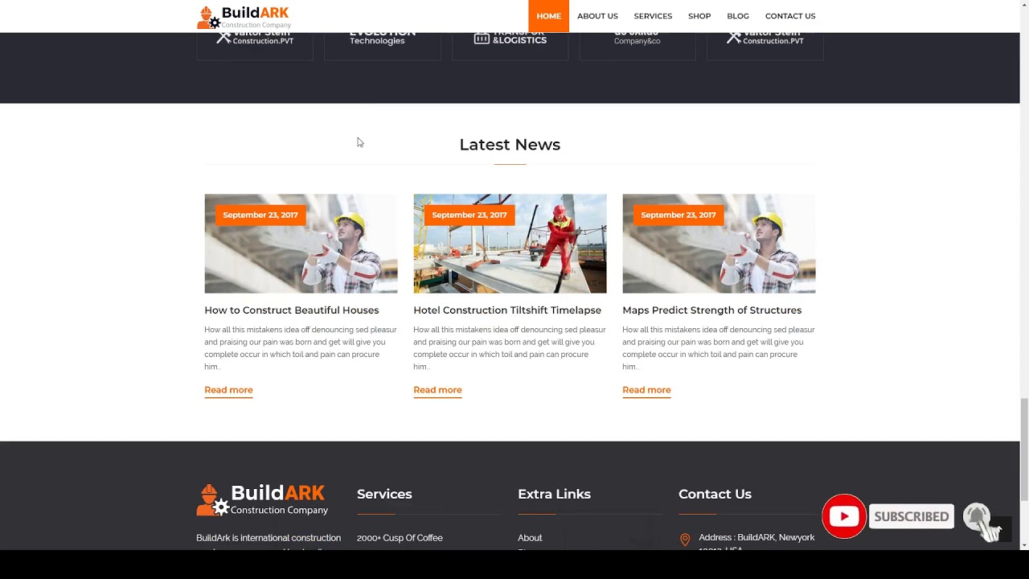
Task: Open 'How to Construct Beautiful Houses' title
Action: click(291, 310)
